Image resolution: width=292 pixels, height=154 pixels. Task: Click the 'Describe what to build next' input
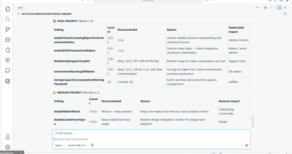[143, 139]
